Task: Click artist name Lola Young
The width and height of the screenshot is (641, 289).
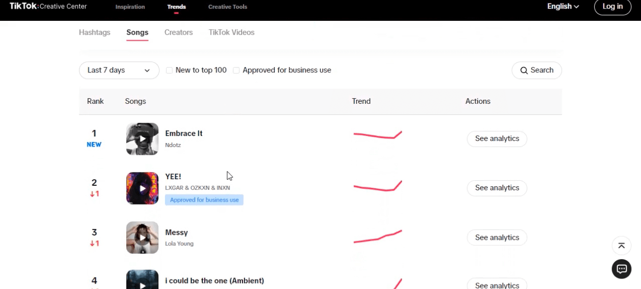Action: [x=179, y=244]
